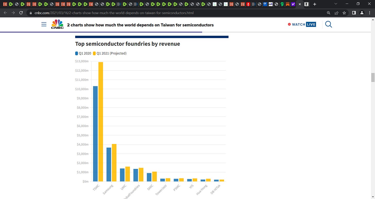The width and height of the screenshot is (375, 199).
Task: Click the '$10,000m' axis label
Action: [82, 89]
